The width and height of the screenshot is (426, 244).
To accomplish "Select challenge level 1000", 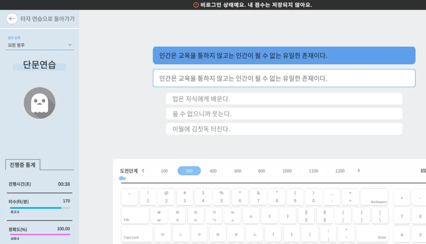I will coord(287,171).
